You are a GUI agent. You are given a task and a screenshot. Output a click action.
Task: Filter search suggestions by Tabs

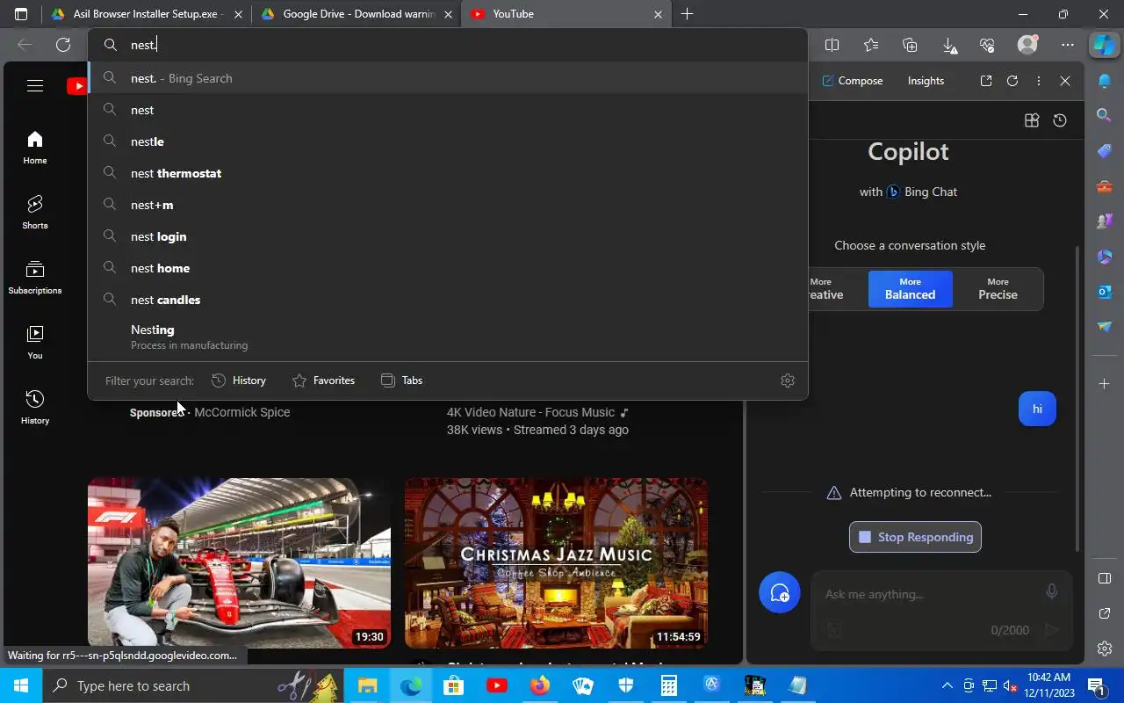click(x=401, y=380)
